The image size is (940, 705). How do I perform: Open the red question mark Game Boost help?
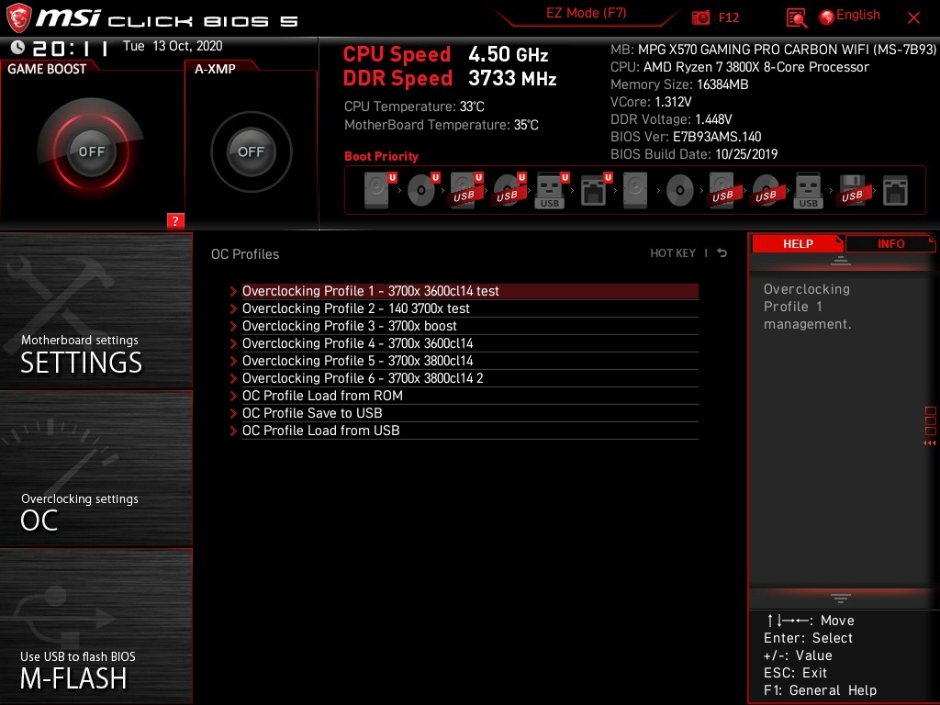[x=175, y=220]
